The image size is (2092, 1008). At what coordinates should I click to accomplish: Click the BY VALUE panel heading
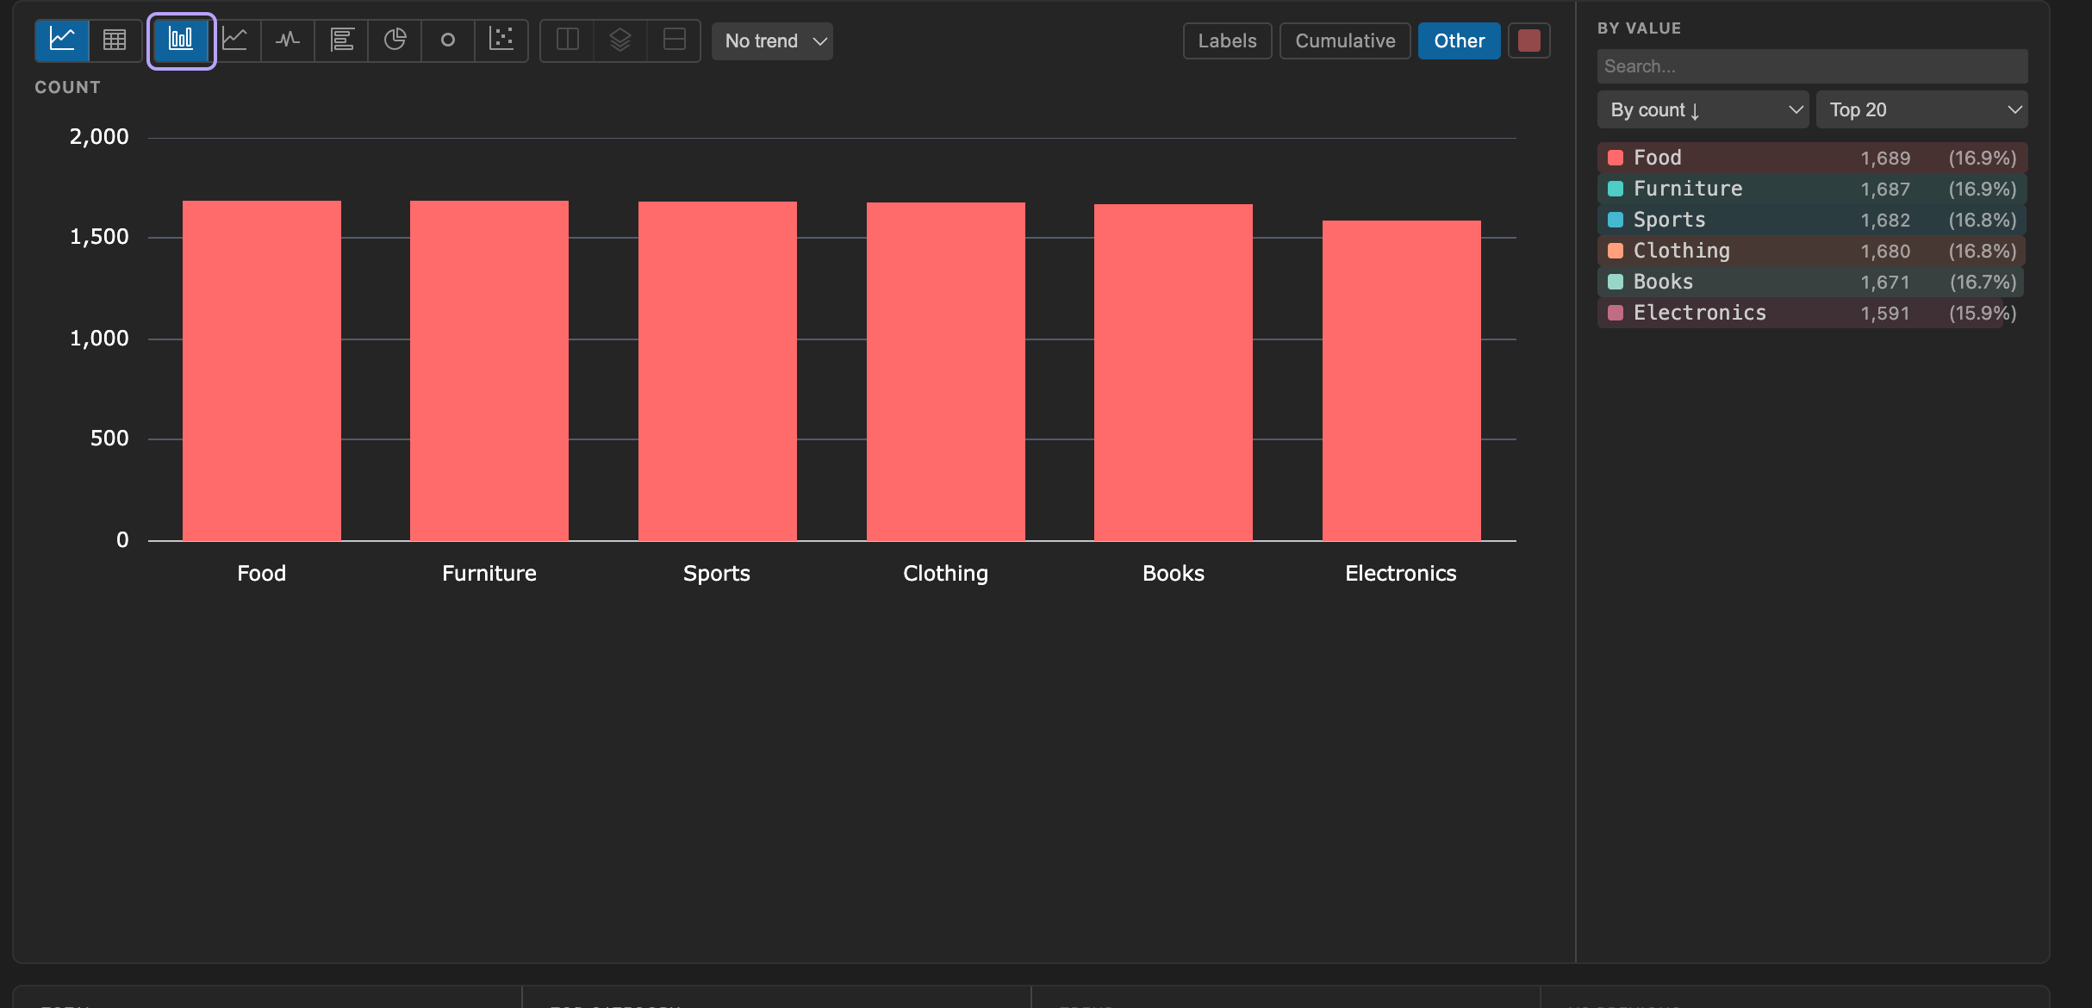tap(1639, 28)
